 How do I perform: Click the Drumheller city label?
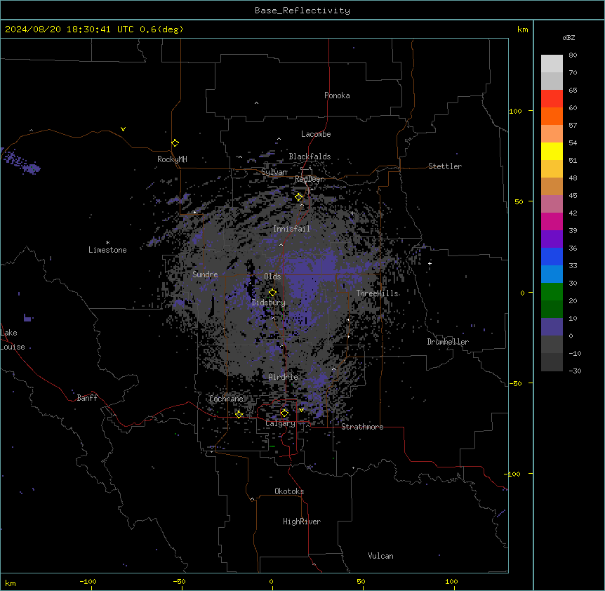(448, 342)
